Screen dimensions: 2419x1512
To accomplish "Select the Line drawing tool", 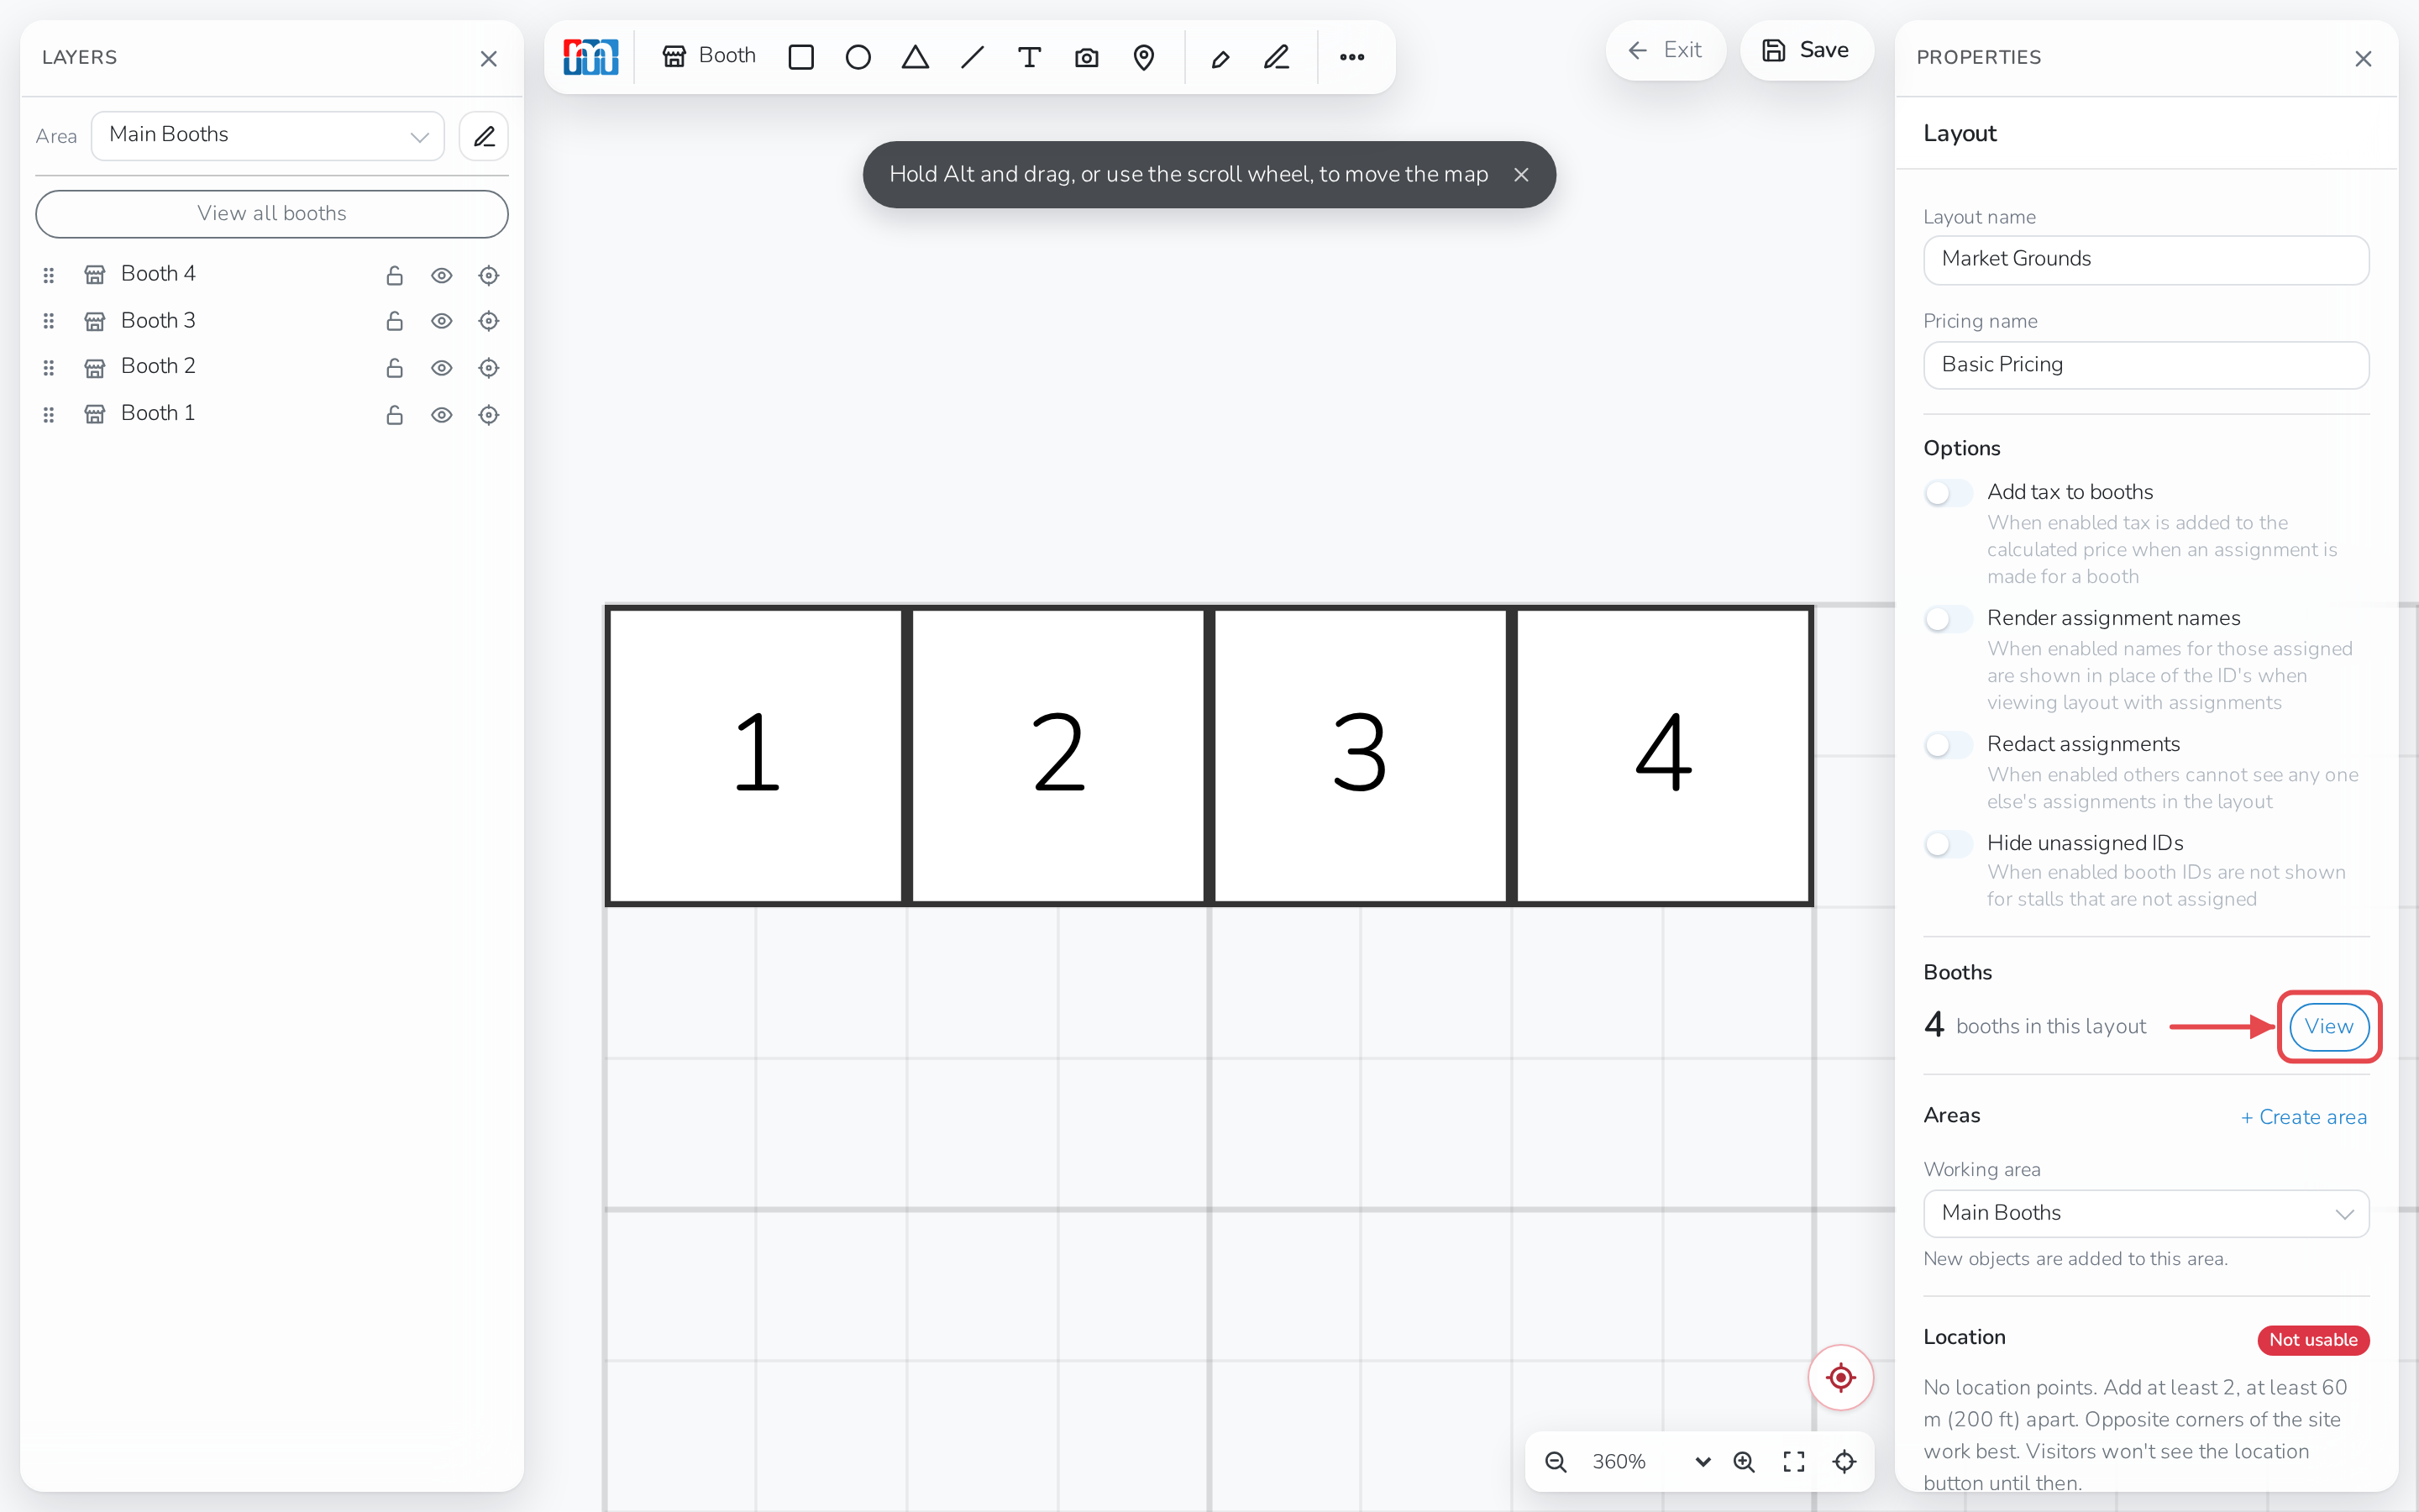I will pos(972,57).
